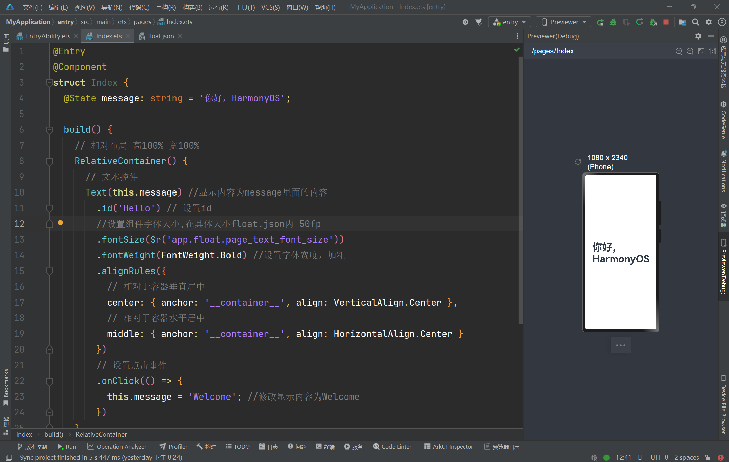
Task: Open the TODO tool window
Action: tap(238, 447)
